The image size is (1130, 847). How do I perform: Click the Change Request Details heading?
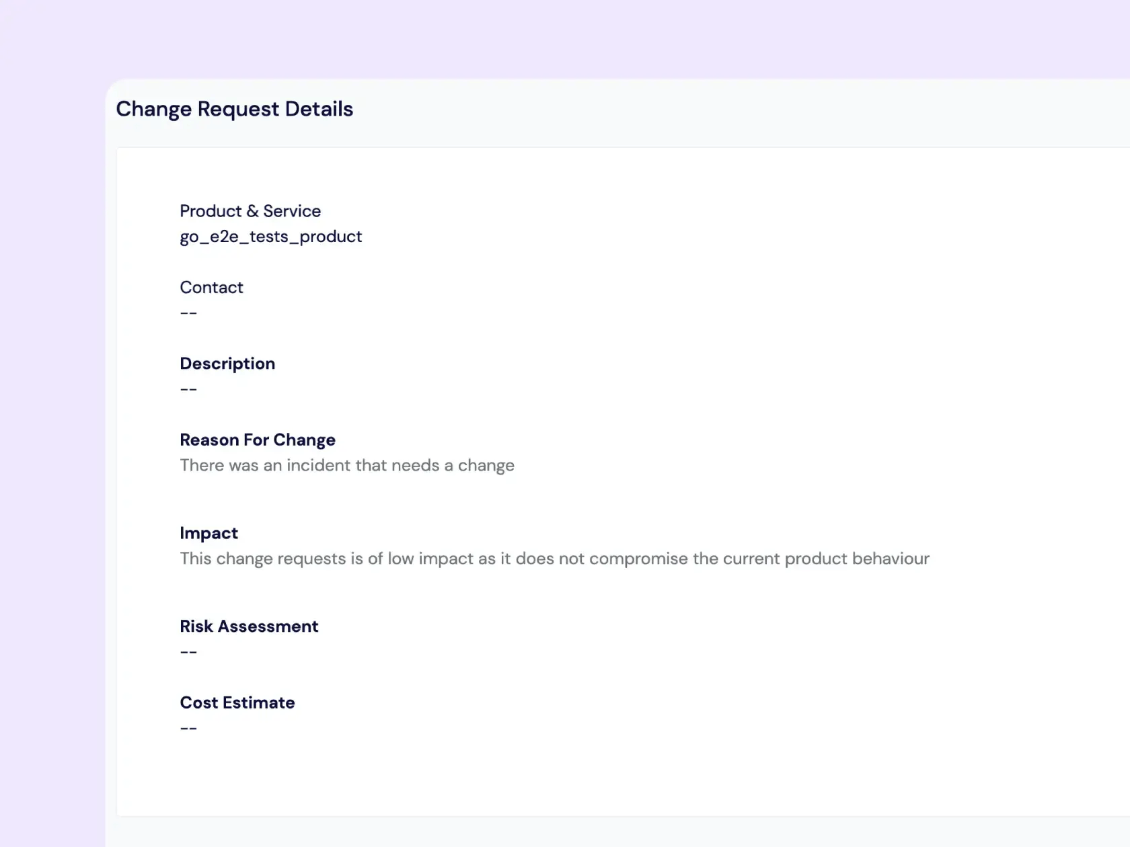tap(234, 109)
